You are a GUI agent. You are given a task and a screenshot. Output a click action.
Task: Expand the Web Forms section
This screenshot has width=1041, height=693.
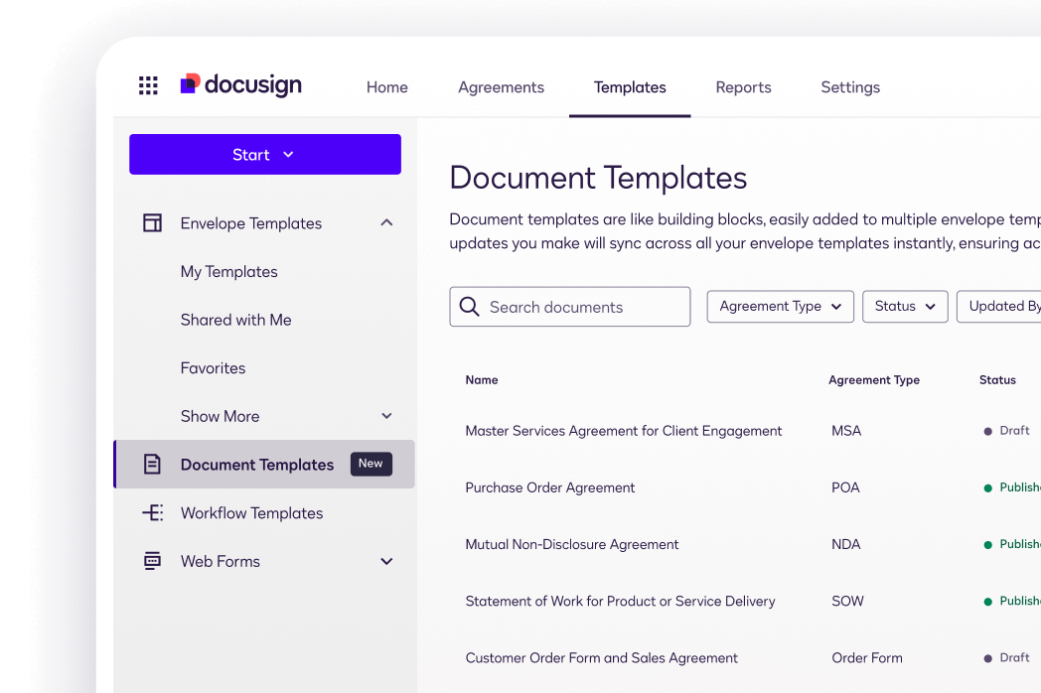click(386, 562)
